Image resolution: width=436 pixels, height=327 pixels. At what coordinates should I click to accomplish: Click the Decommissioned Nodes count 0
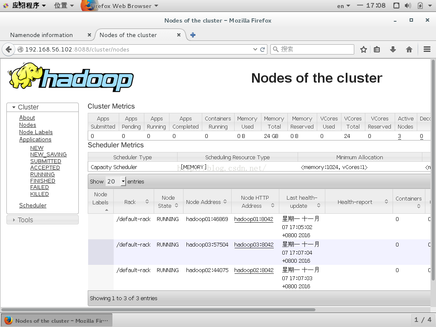point(422,136)
